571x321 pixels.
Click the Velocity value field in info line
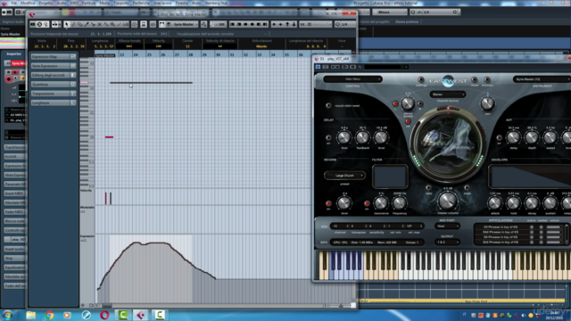click(159, 46)
